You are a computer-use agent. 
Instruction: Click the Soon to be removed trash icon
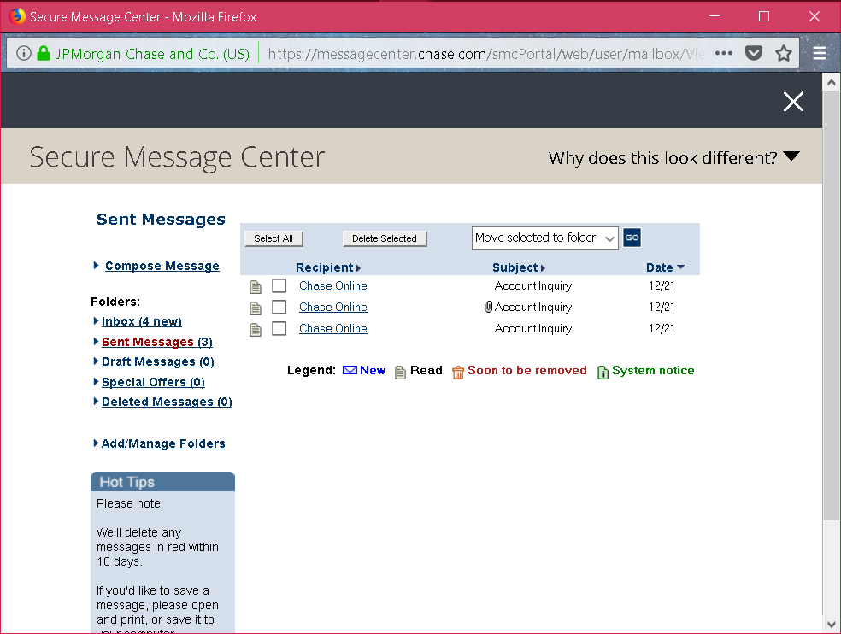457,372
